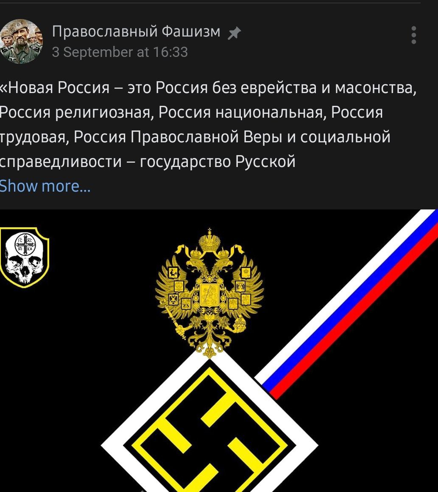The height and width of the screenshot is (492, 438).
Task: Click the third line of post text
Action: pyautogui.click(x=195, y=137)
